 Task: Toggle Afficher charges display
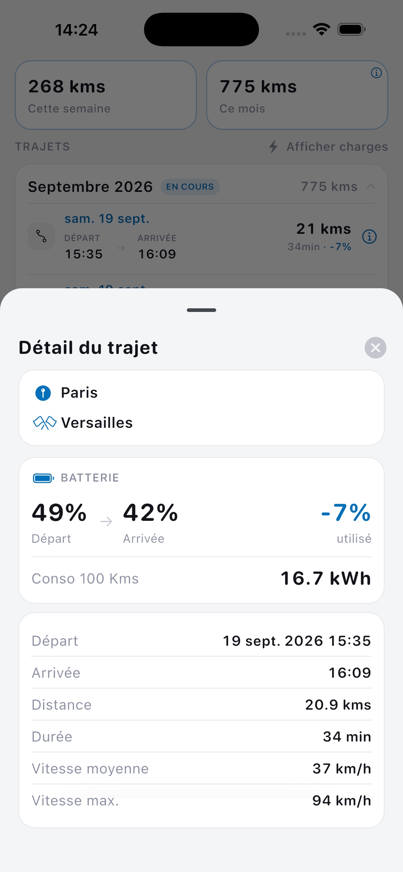tap(328, 147)
